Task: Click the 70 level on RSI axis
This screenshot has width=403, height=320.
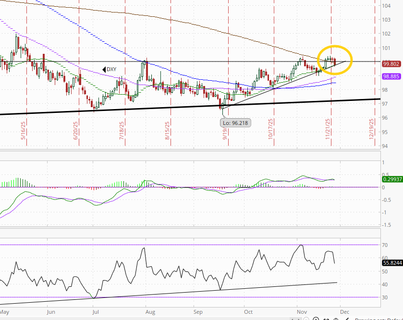Action: [385, 245]
